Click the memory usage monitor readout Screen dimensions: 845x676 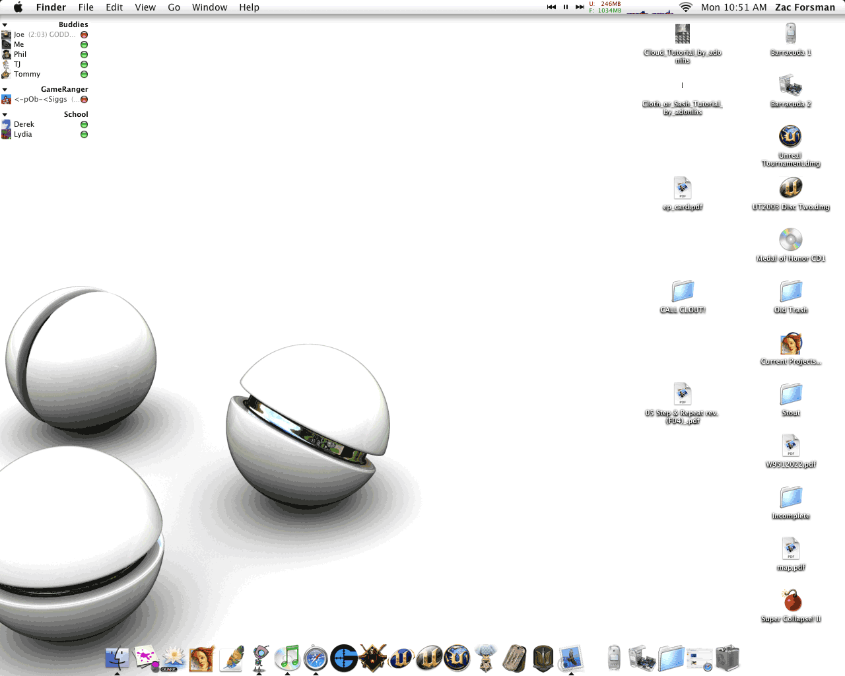(x=605, y=7)
